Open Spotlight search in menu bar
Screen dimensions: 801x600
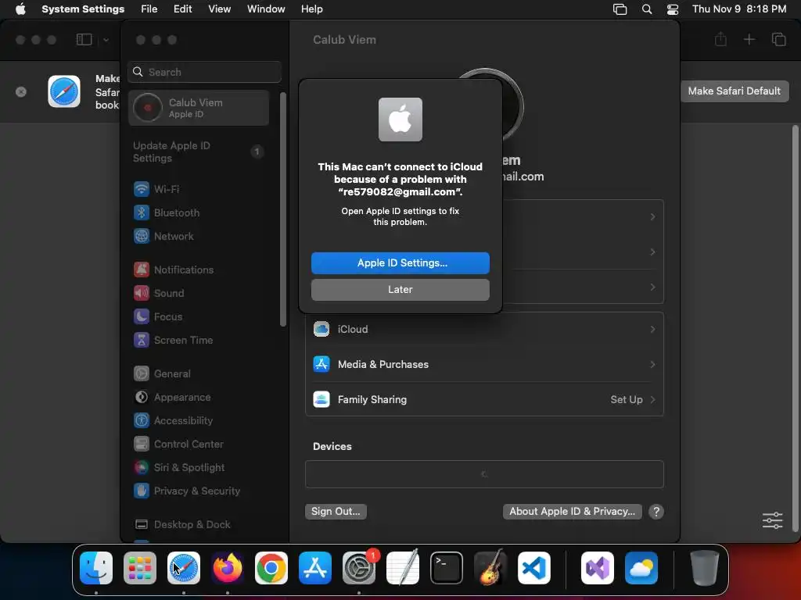(x=647, y=9)
